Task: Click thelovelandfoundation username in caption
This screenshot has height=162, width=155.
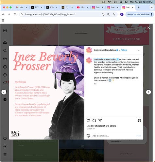Action: tap(105, 59)
